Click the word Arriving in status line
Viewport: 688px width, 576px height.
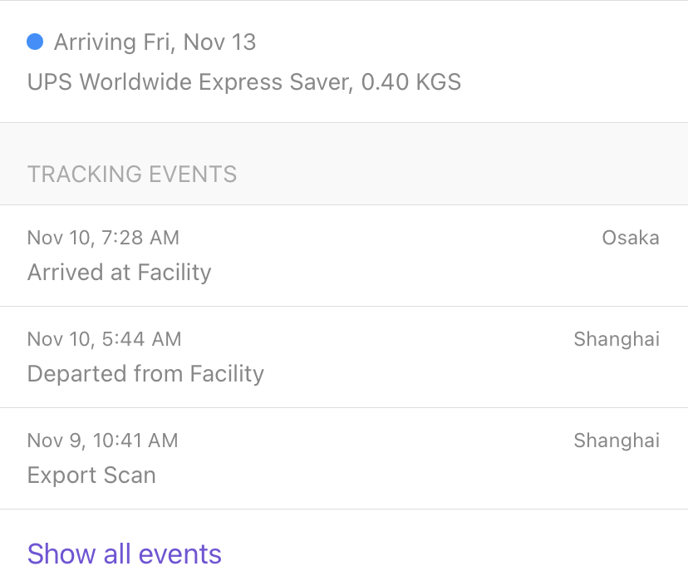[96, 42]
